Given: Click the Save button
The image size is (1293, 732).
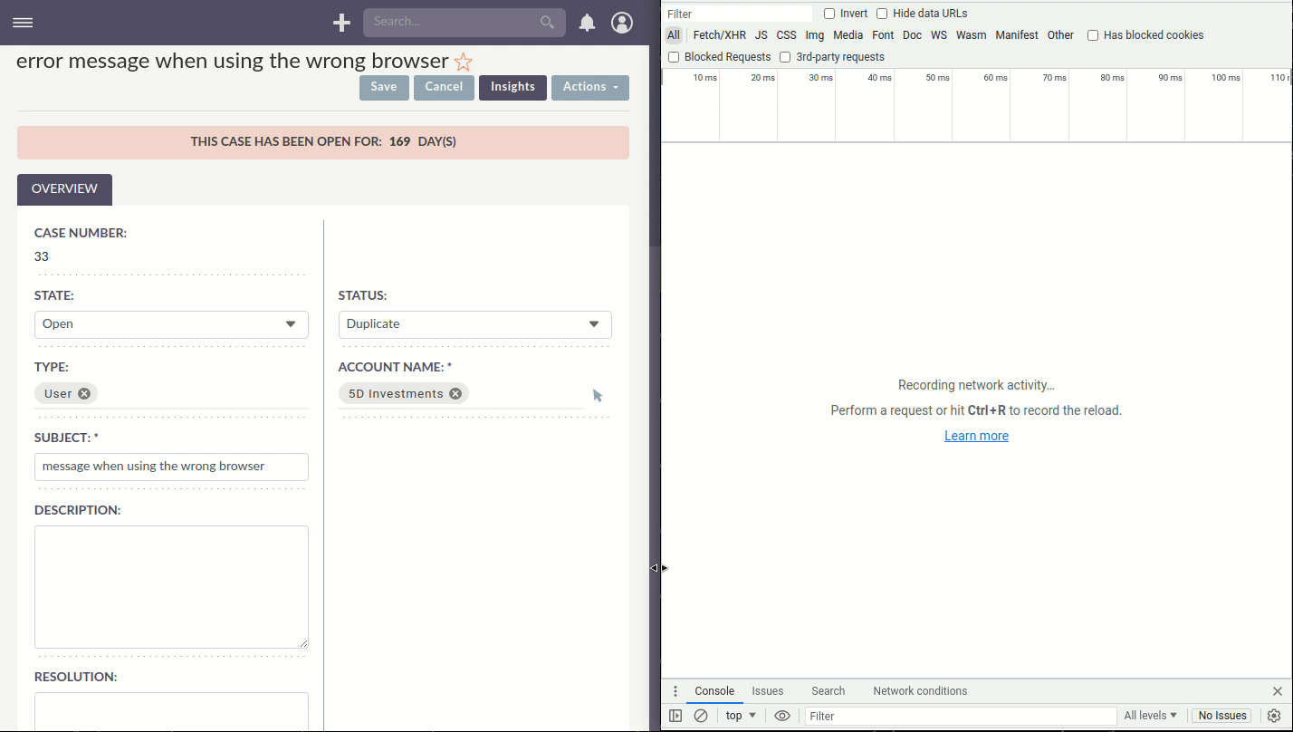Looking at the screenshot, I should pyautogui.click(x=383, y=87).
